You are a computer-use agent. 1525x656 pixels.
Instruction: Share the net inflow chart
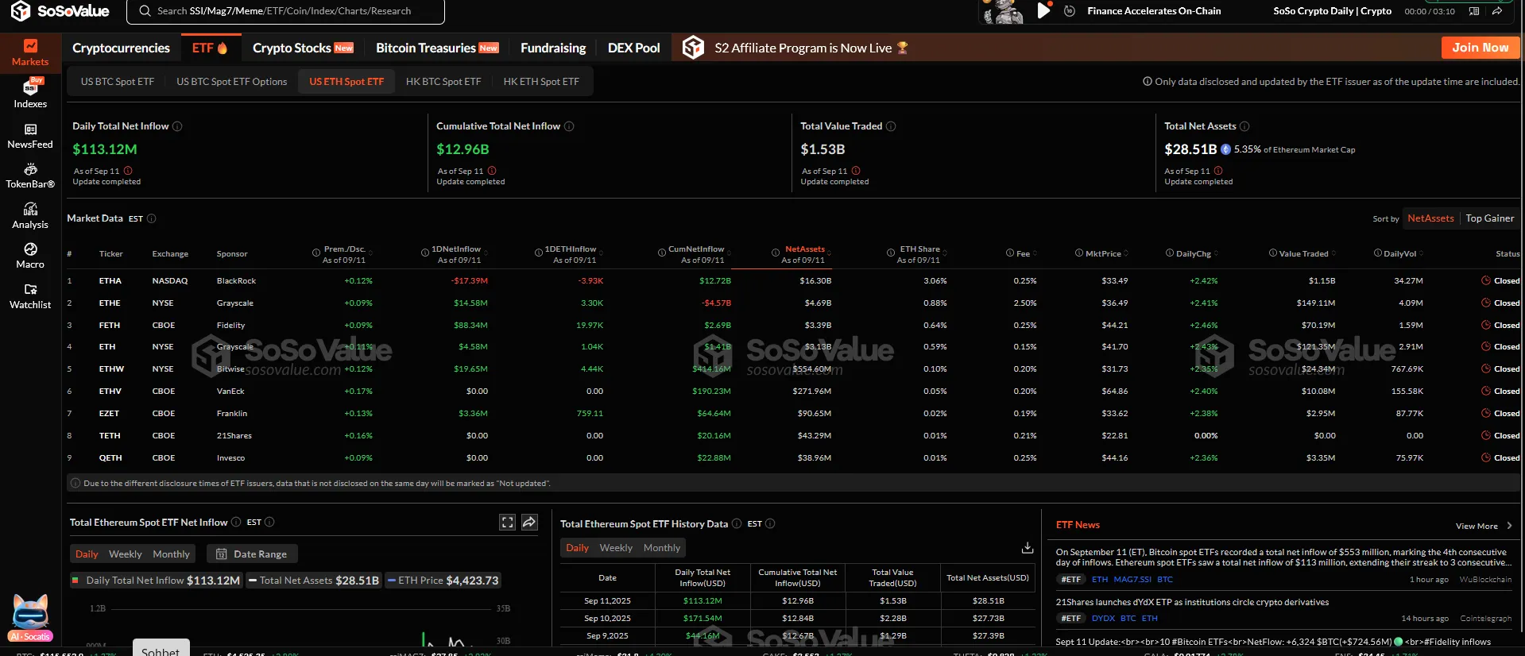pyautogui.click(x=529, y=522)
